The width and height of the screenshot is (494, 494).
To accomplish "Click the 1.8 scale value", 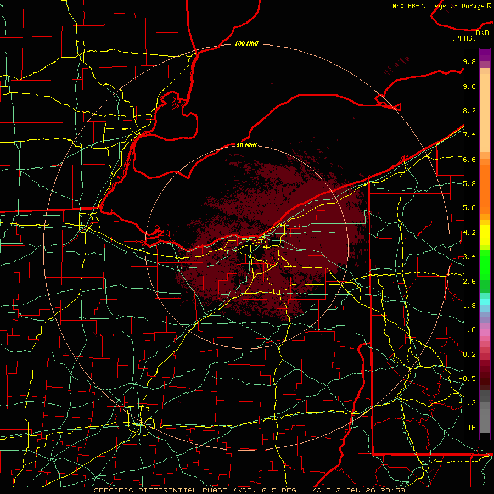I will pos(469,306).
